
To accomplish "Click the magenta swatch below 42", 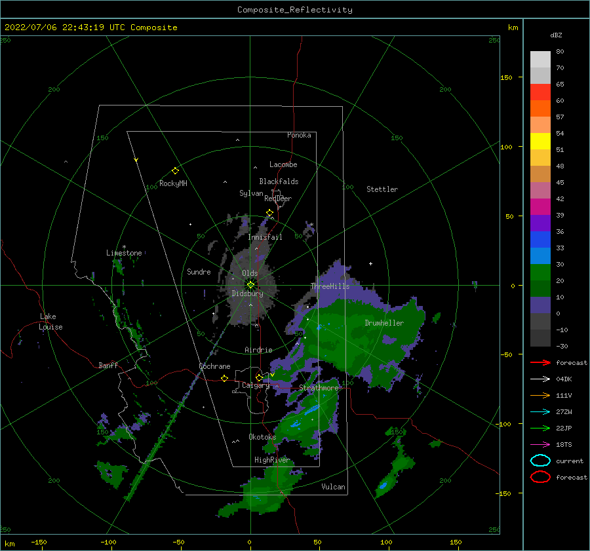I will [x=540, y=207].
